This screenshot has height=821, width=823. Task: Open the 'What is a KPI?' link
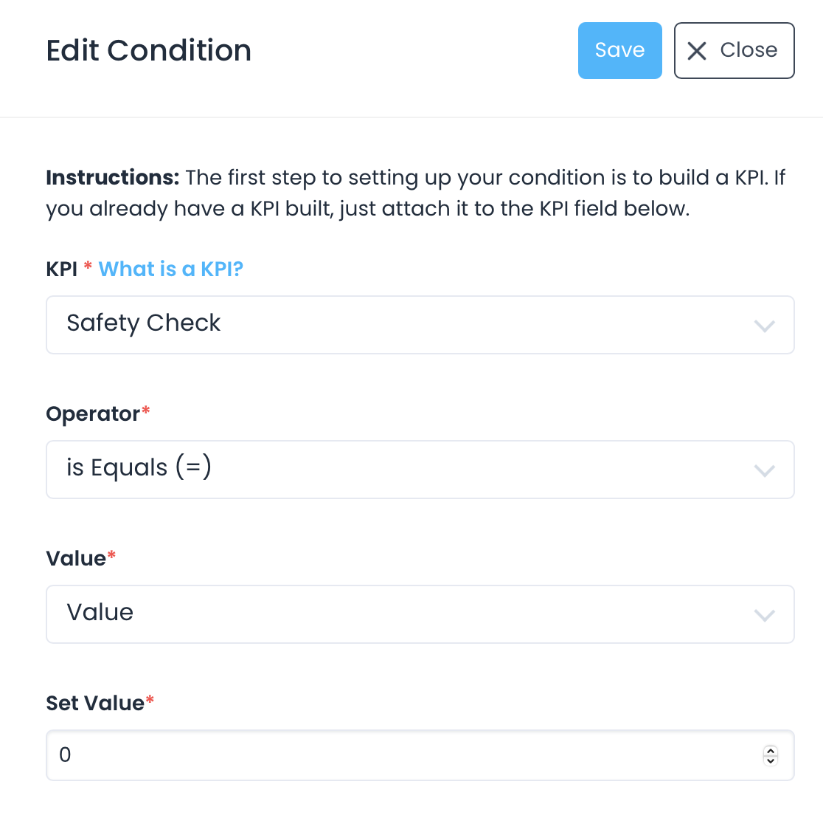click(170, 269)
